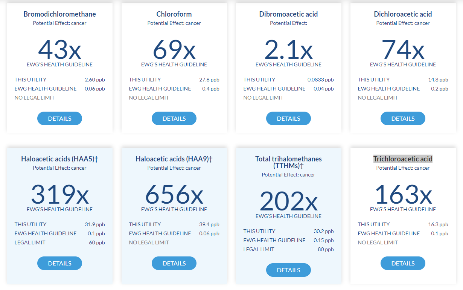
Task: Select the 2.1x figure for Dibromoacetic acid
Action: 288,49
